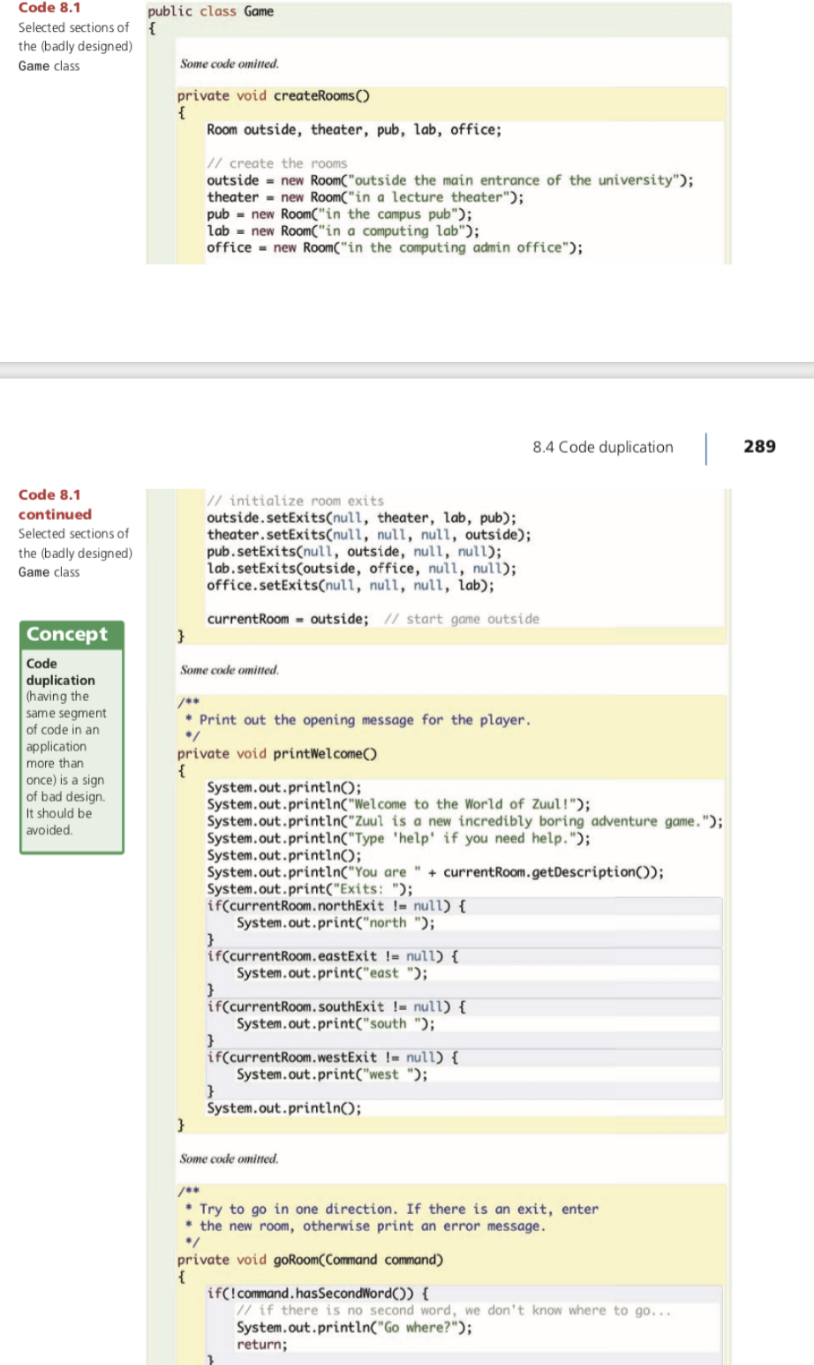Image resolution: width=814 pixels, height=1365 pixels.
Task: Click 'System.out.print("north ")' line
Action: pos(335,922)
